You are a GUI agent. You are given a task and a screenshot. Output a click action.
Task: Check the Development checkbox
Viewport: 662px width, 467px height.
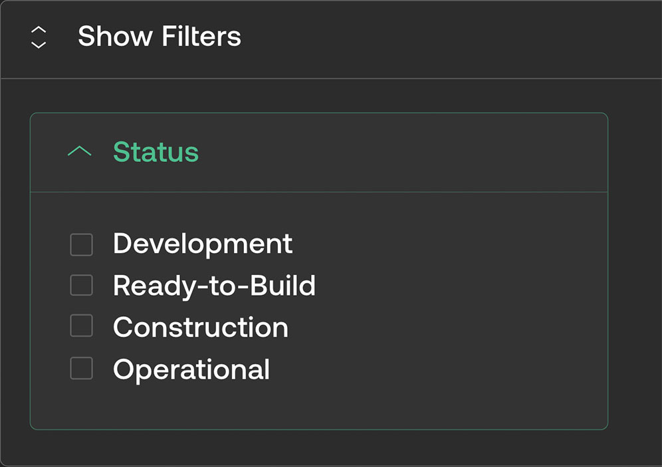(81, 244)
